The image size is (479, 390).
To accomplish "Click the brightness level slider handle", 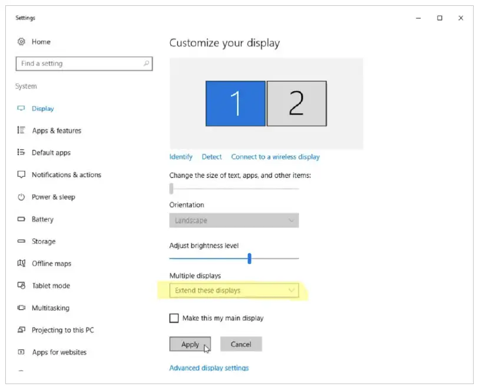I will tap(250, 258).
